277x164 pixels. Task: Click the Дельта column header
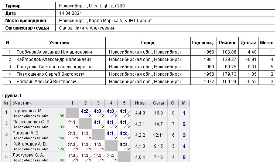[x=248, y=43]
